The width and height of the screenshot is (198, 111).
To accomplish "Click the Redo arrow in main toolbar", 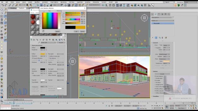I will [x=6, y=5].
